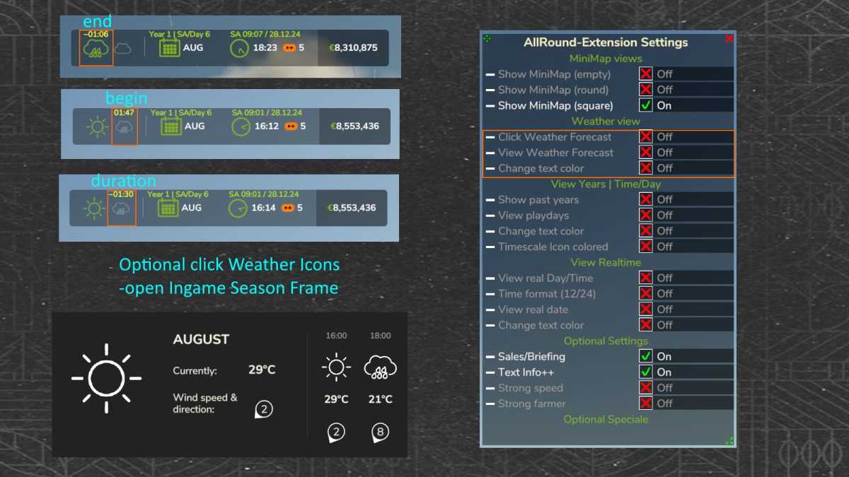Image resolution: width=849 pixels, height=477 pixels.
Task: Click the orange fast-forward icon beside 16:14
Action: 289,208
